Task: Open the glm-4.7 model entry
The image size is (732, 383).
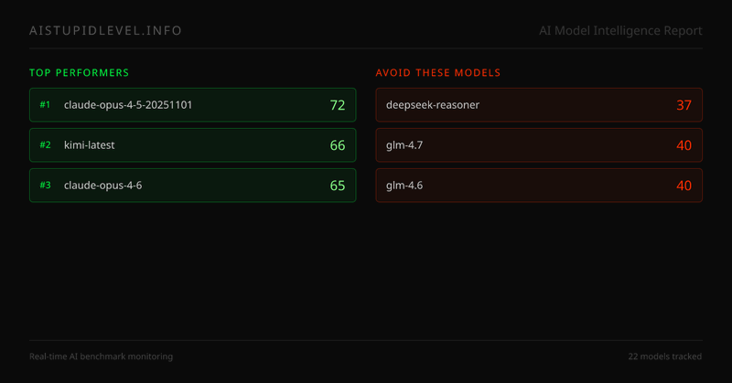Action: (x=405, y=145)
